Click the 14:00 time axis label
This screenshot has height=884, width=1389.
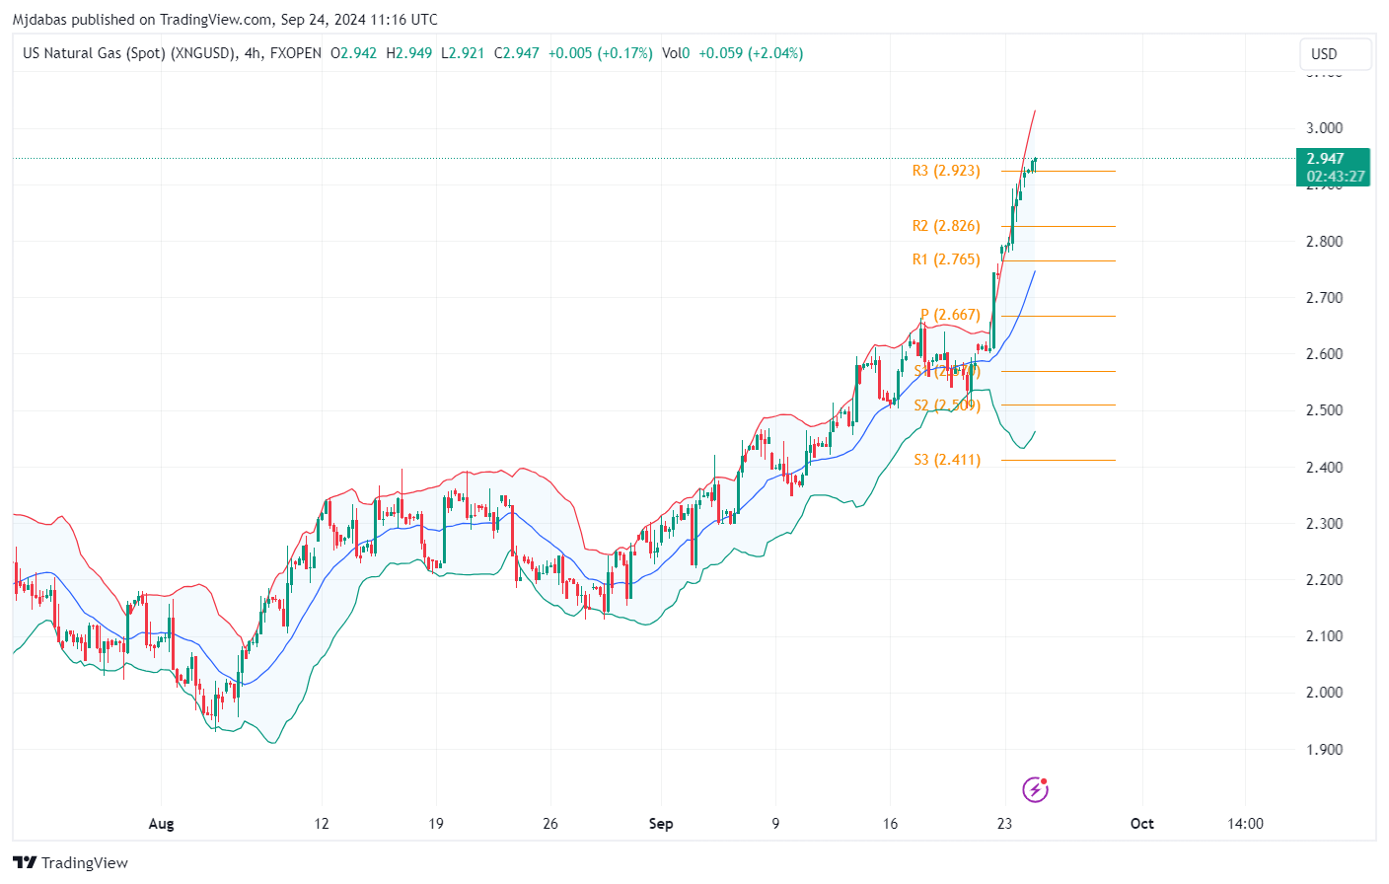(1245, 824)
